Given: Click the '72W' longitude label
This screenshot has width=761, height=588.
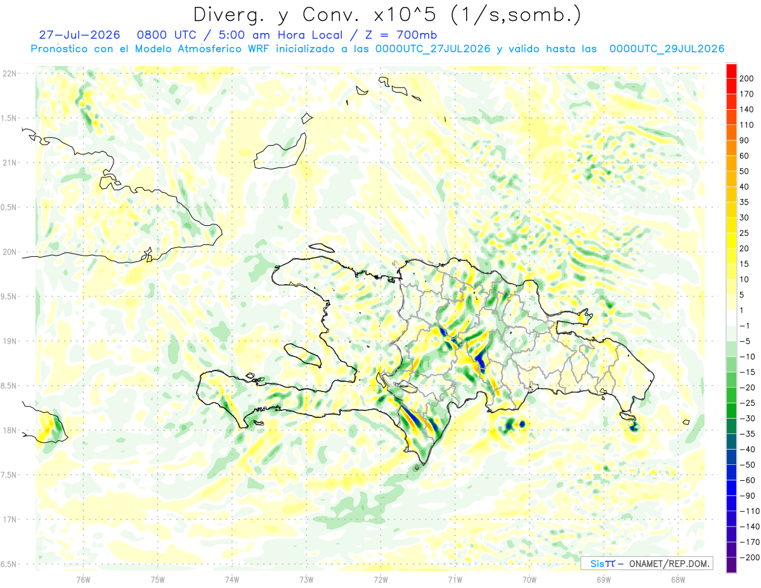Looking at the screenshot, I should 380,579.
